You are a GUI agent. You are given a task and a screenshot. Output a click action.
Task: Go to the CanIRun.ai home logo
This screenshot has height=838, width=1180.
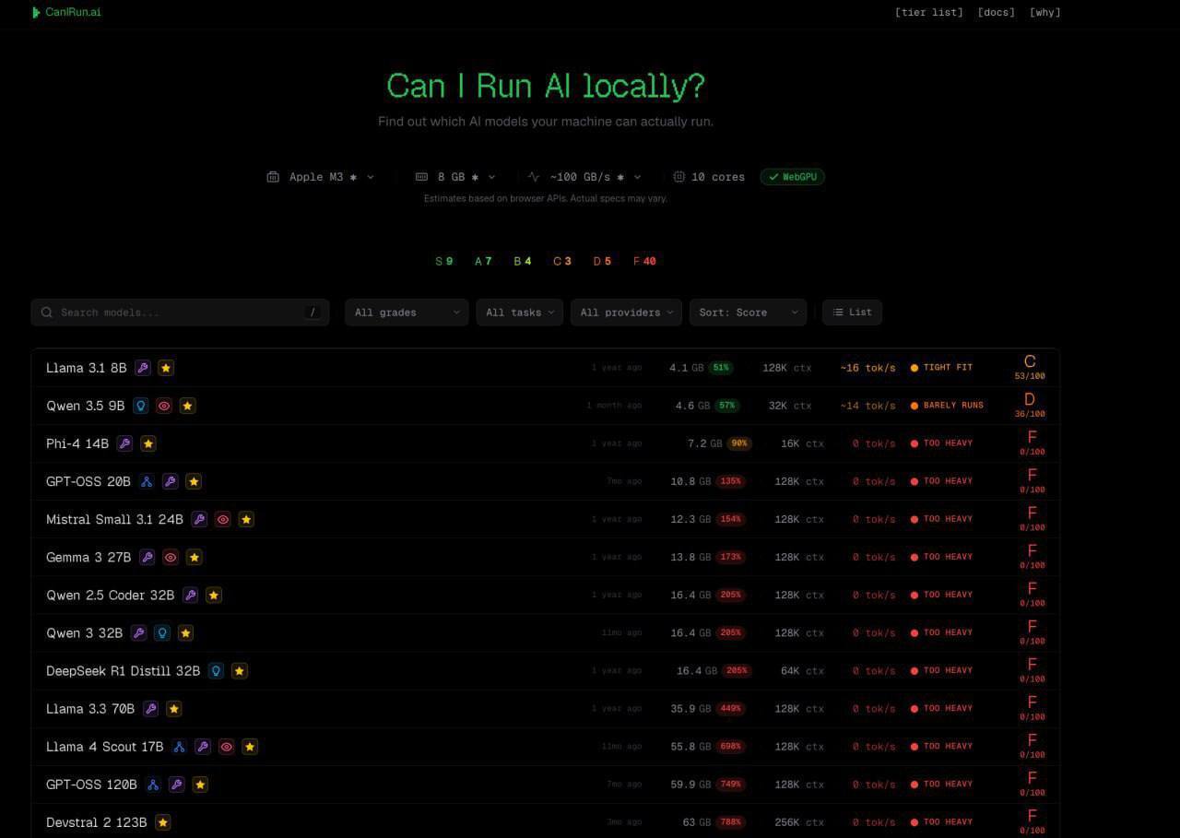point(66,12)
